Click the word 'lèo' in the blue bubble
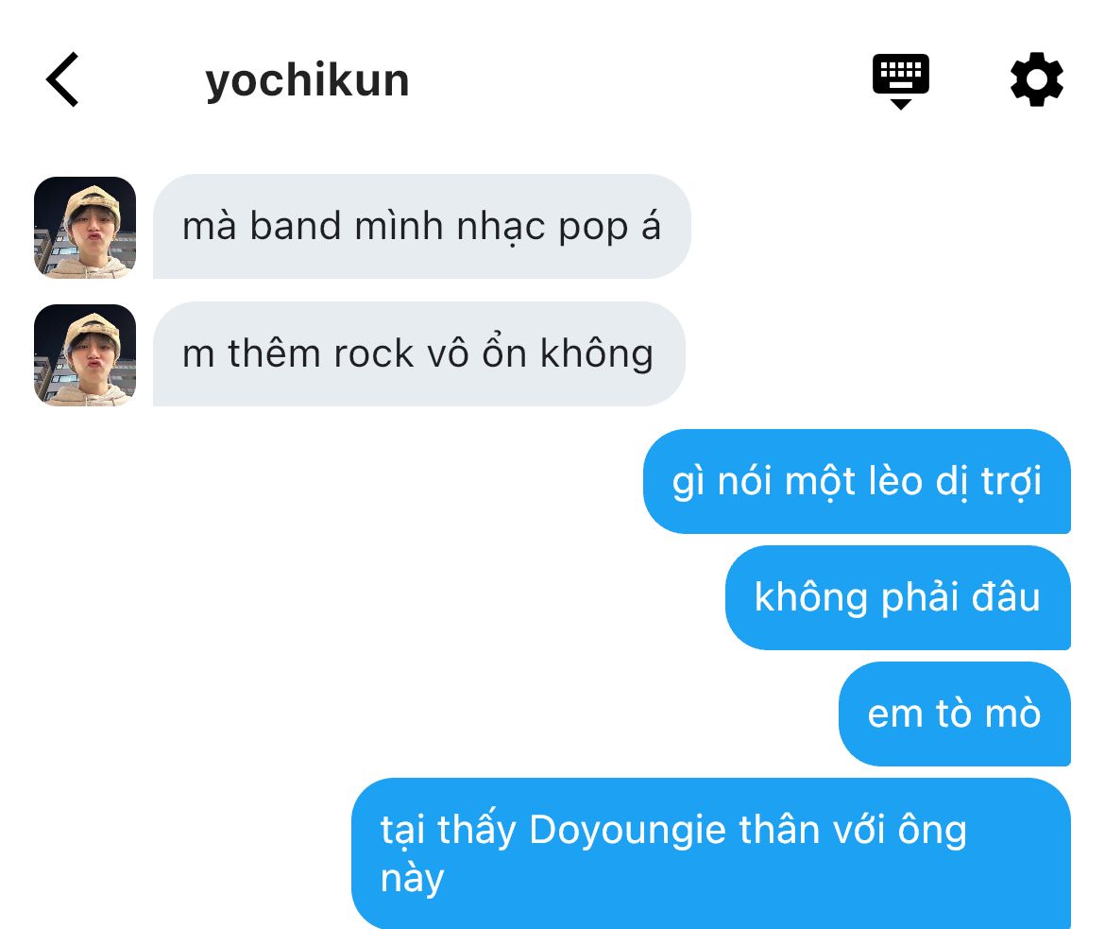This screenshot has width=1105, height=929. point(895,481)
